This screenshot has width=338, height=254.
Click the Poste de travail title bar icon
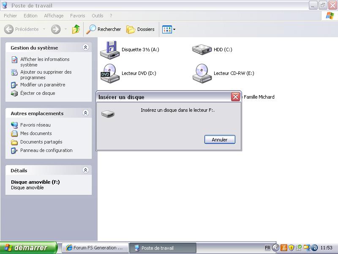click(5, 5)
